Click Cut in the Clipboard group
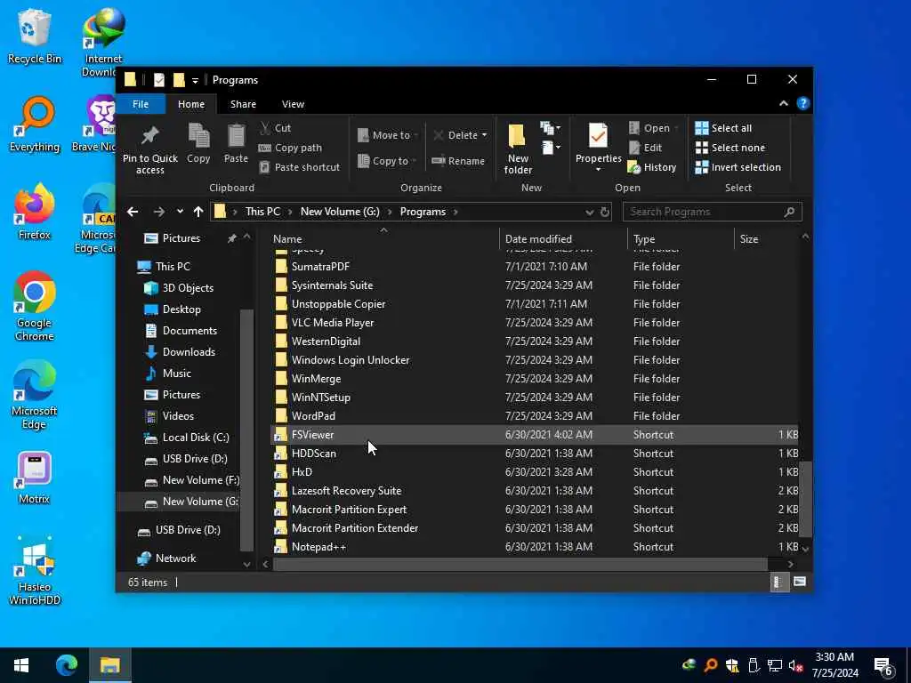The image size is (911, 683). pos(276,128)
